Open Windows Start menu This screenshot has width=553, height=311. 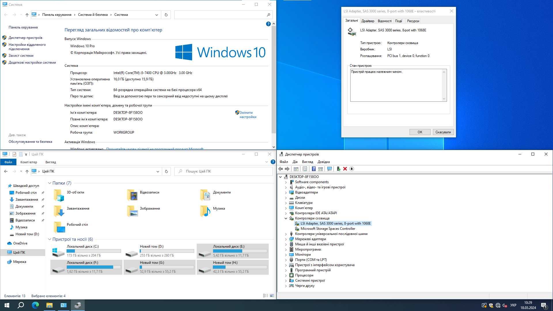coord(7,305)
